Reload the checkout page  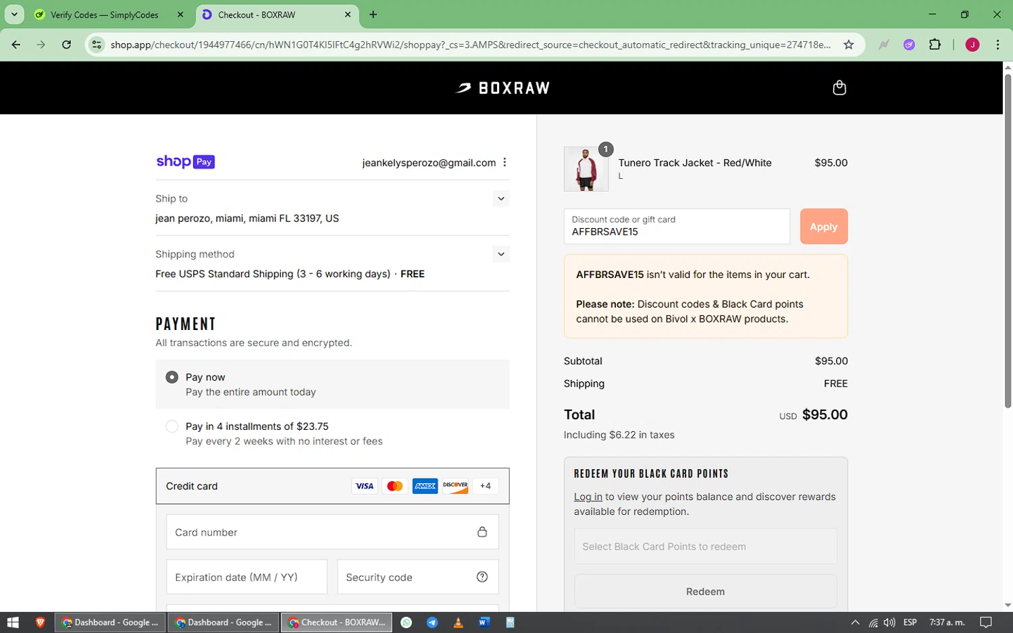point(66,45)
